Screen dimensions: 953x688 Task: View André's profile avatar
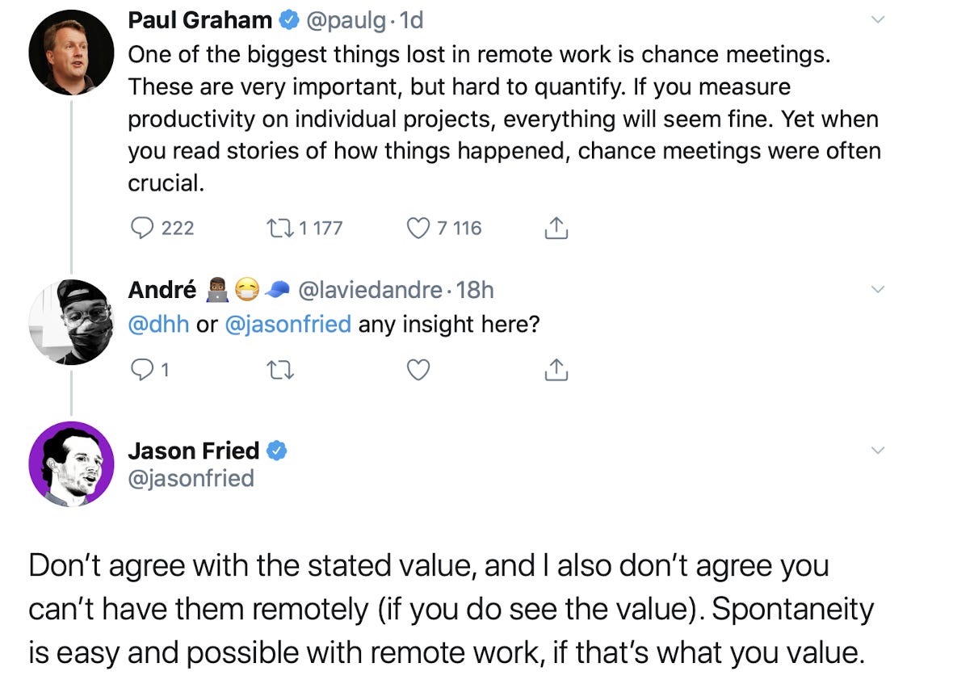point(71,322)
